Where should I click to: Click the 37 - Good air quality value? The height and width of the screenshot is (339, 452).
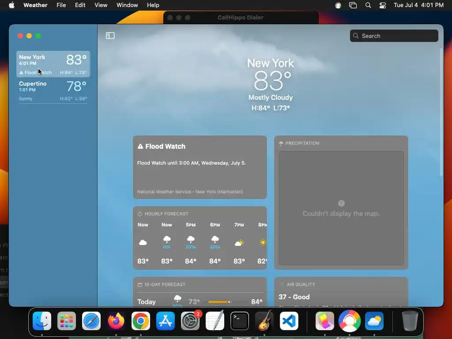coord(294,297)
